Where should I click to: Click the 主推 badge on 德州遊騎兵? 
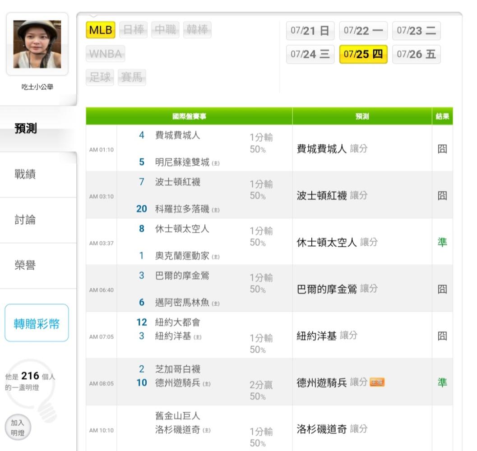pyautogui.click(x=377, y=382)
